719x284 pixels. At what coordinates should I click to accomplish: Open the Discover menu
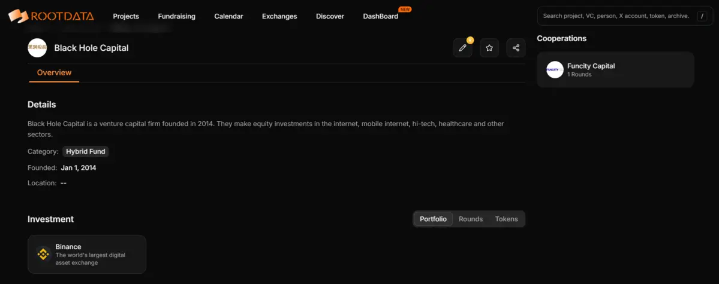tap(330, 17)
